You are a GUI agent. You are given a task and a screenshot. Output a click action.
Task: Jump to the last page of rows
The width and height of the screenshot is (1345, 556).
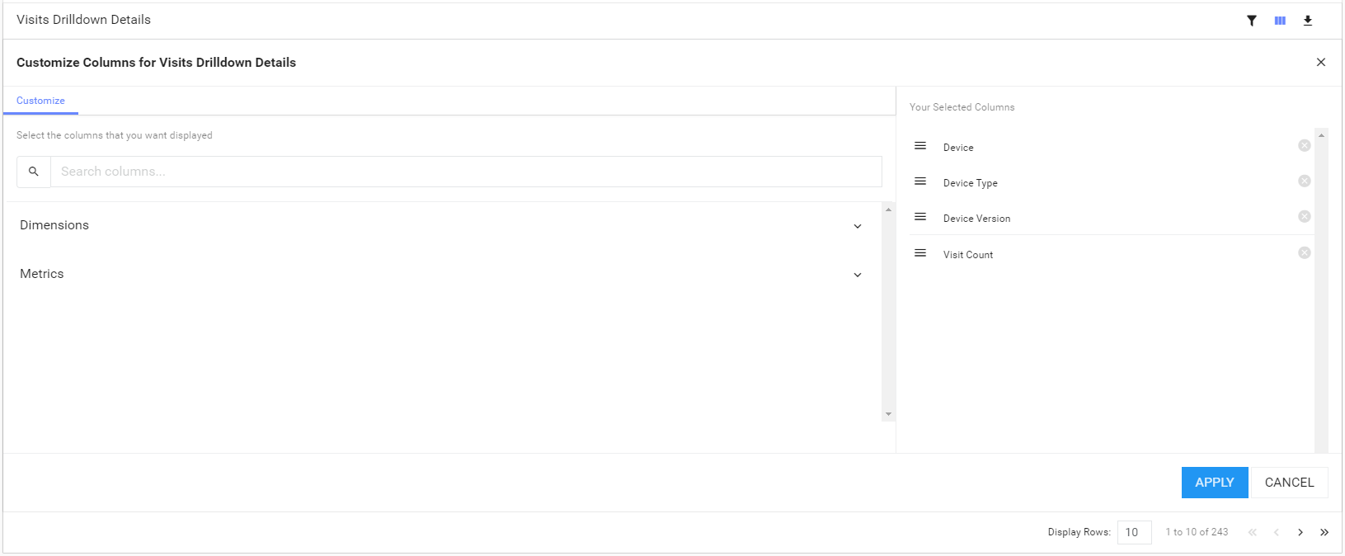pyautogui.click(x=1324, y=532)
